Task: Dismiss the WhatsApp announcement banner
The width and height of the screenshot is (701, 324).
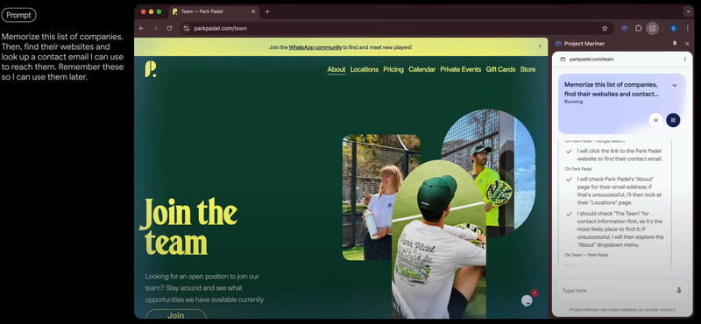Action: pos(540,46)
